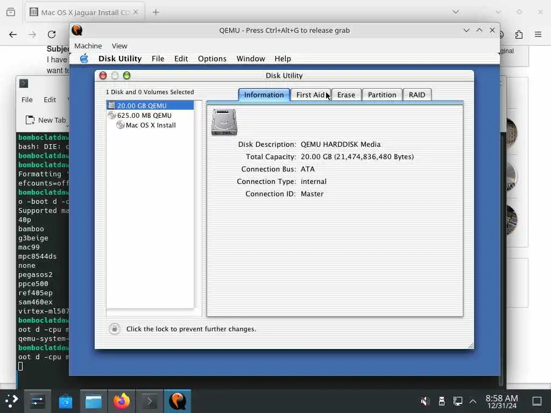Open the Partition tab
Viewport: 551px width, 413px height.
coord(382,95)
